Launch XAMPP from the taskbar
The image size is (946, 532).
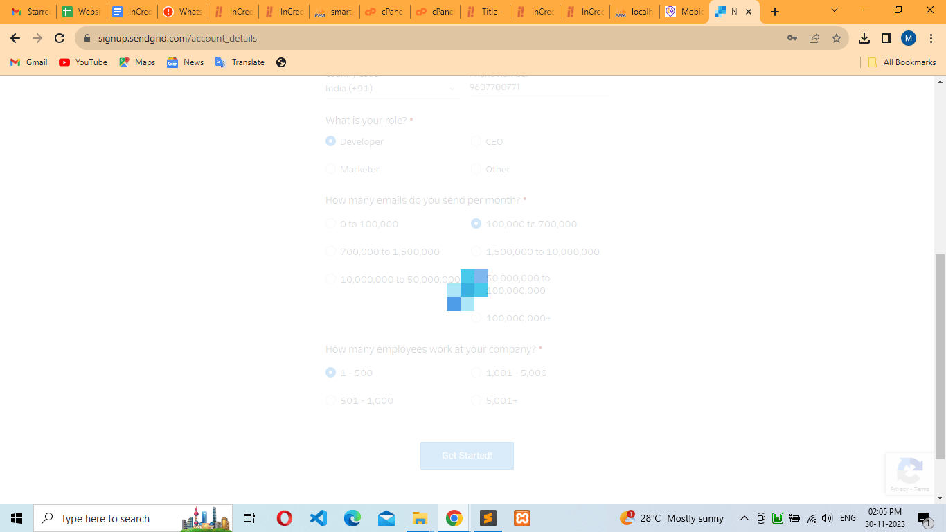click(x=522, y=518)
